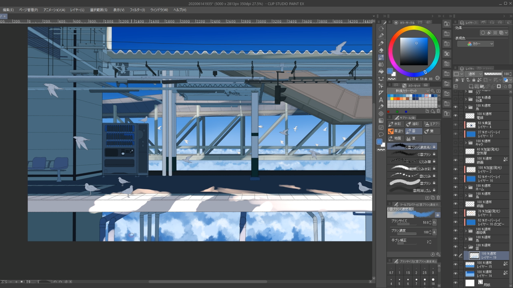Hide the 電線 layer
Image resolution: width=513 pixels, height=288 pixels.
coord(455,116)
